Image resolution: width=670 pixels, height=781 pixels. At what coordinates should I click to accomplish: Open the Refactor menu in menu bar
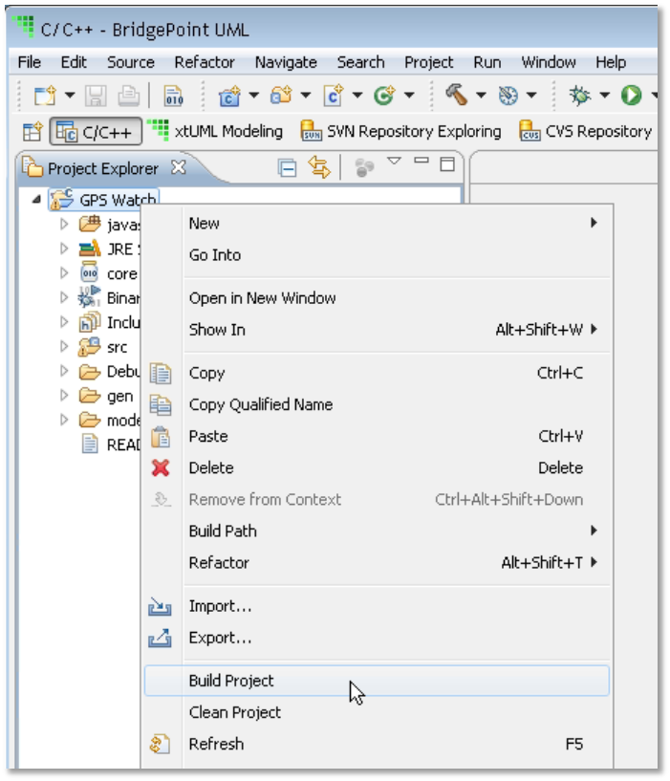click(x=205, y=62)
